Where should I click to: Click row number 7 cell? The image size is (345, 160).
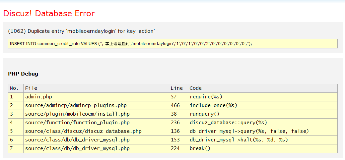point(16,148)
